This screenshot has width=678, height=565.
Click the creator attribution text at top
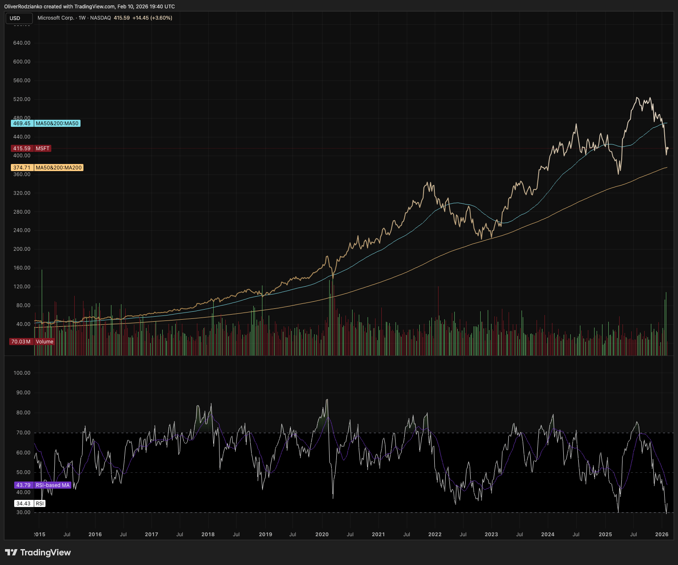point(89,7)
